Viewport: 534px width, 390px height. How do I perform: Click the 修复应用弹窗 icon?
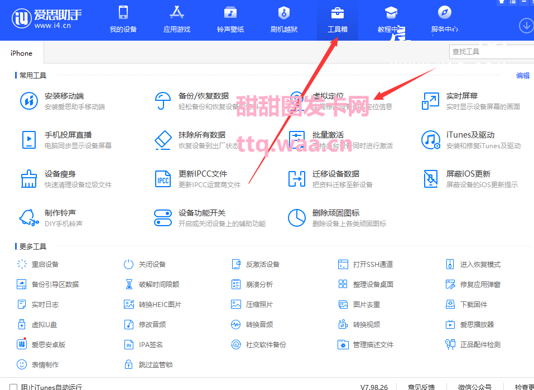450,284
